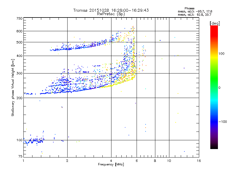Click the y-axis tick label "400"
This screenshot has width=234, height=175.
point(20,56)
